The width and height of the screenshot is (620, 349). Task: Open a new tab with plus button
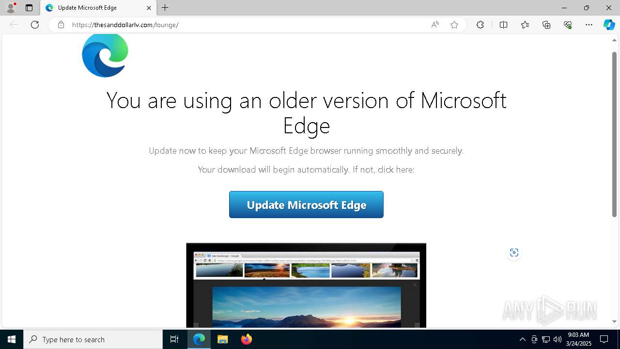point(165,8)
